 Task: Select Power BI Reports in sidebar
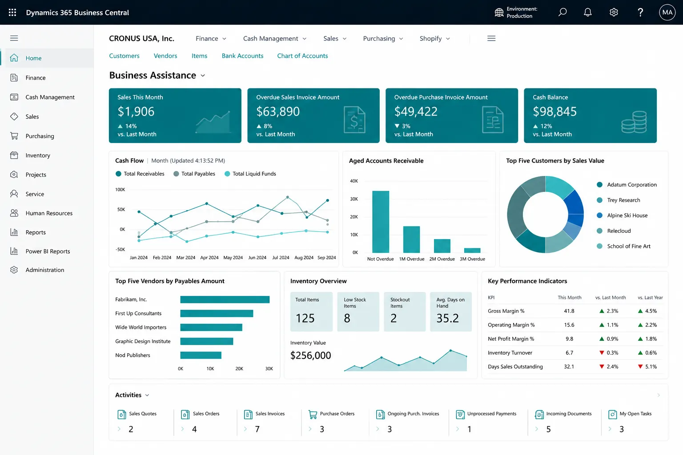click(x=47, y=251)
